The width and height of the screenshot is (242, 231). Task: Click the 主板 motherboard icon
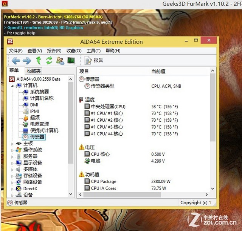coord(19,143)
